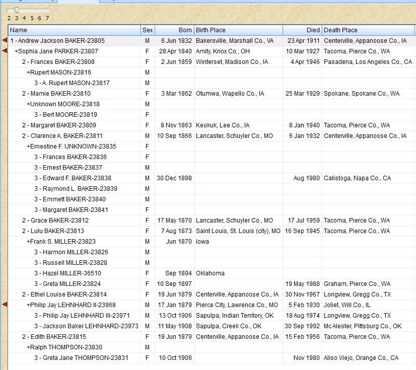Viewport: 416px width, 370px height.
Task: Select row Raymond L. BAKER-23839
Action: click(212, 189)
